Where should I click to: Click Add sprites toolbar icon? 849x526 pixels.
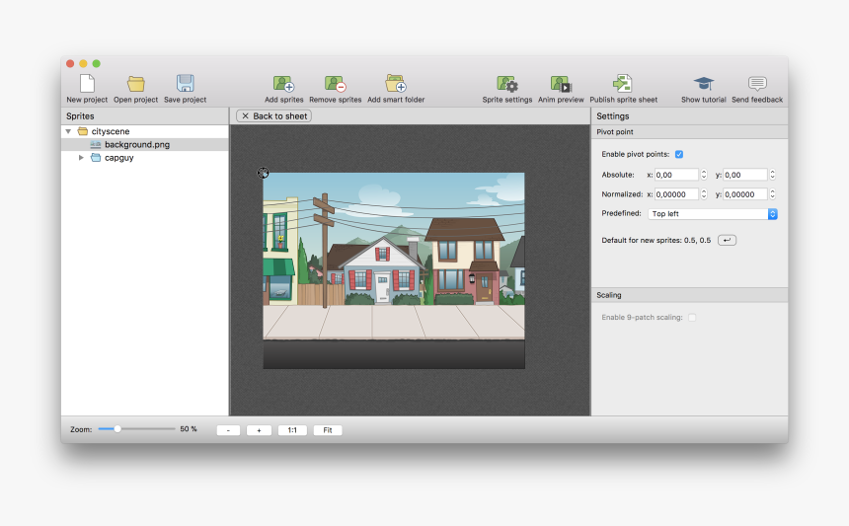(x=284, y=84)
